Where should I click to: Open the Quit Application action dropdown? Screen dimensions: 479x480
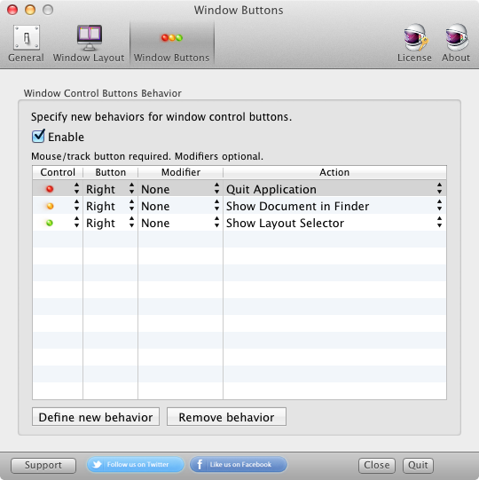point(334,189)
